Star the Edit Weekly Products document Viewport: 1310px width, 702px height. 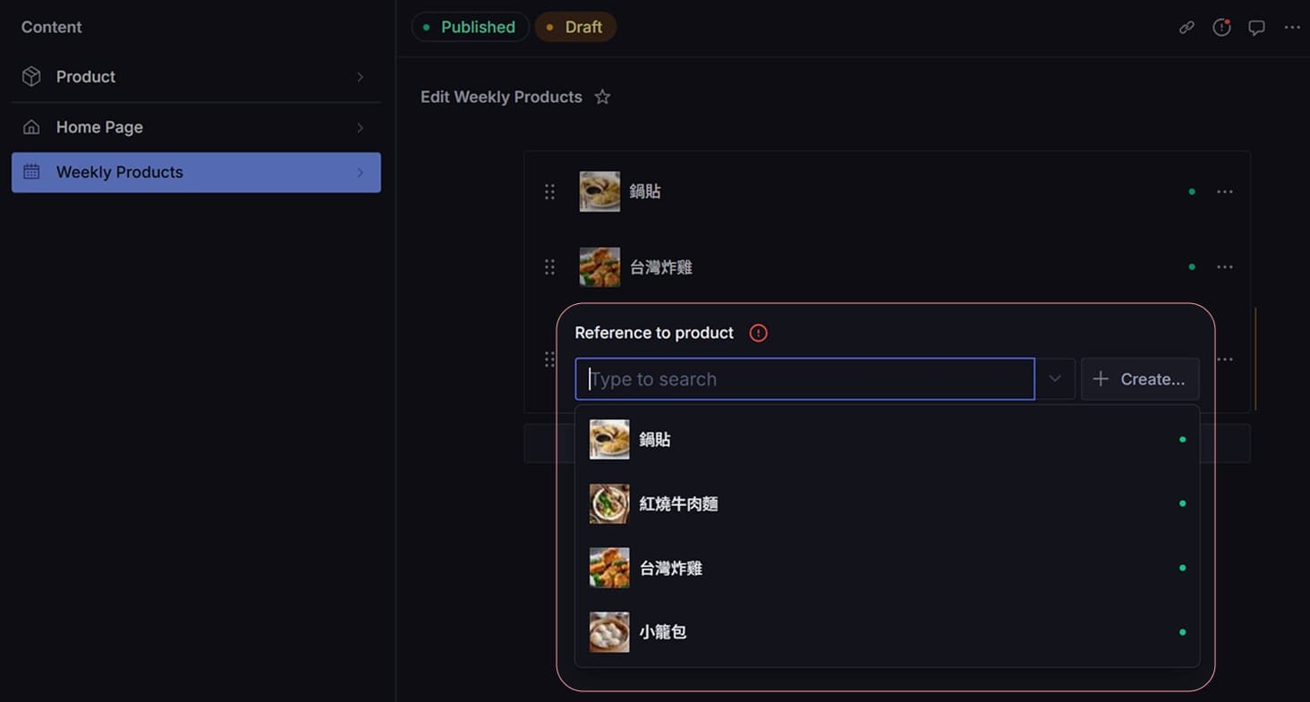[x=601, y=97]
